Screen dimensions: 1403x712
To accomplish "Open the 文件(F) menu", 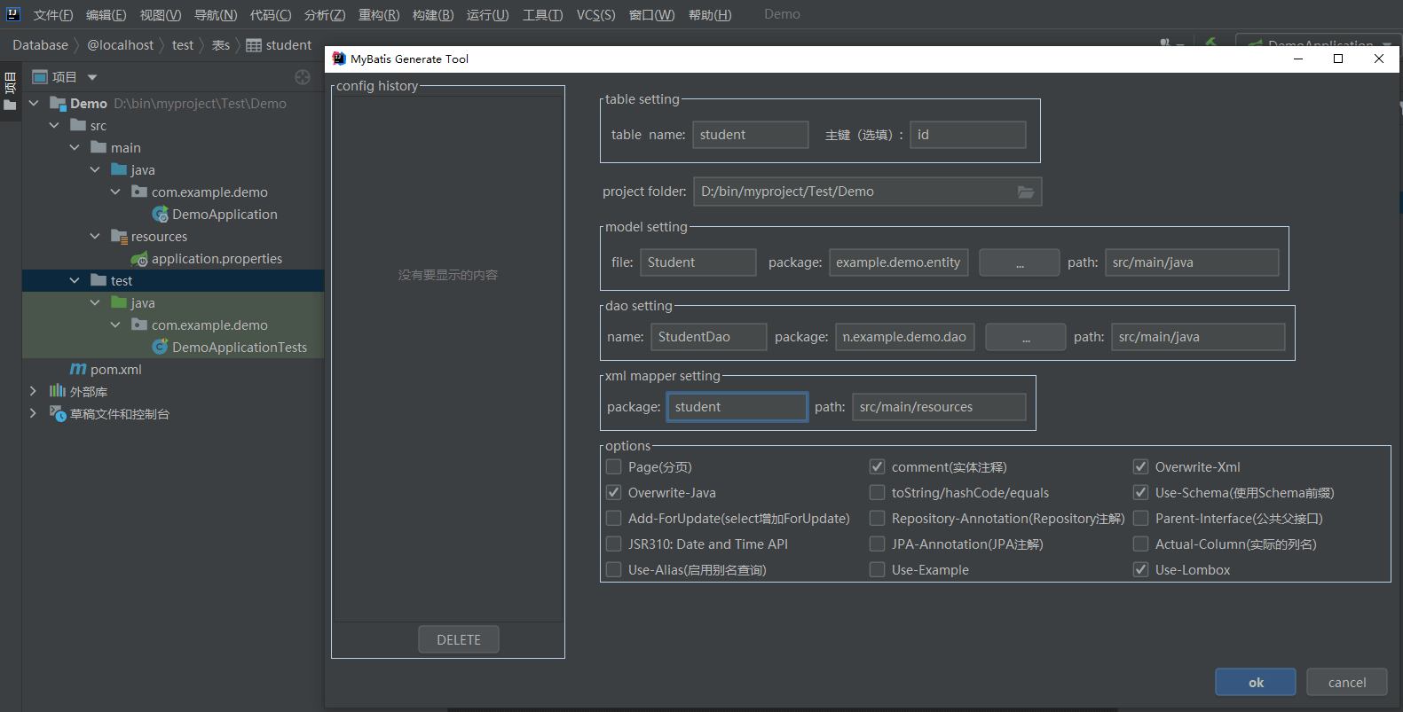I will [x=53, y=15].
